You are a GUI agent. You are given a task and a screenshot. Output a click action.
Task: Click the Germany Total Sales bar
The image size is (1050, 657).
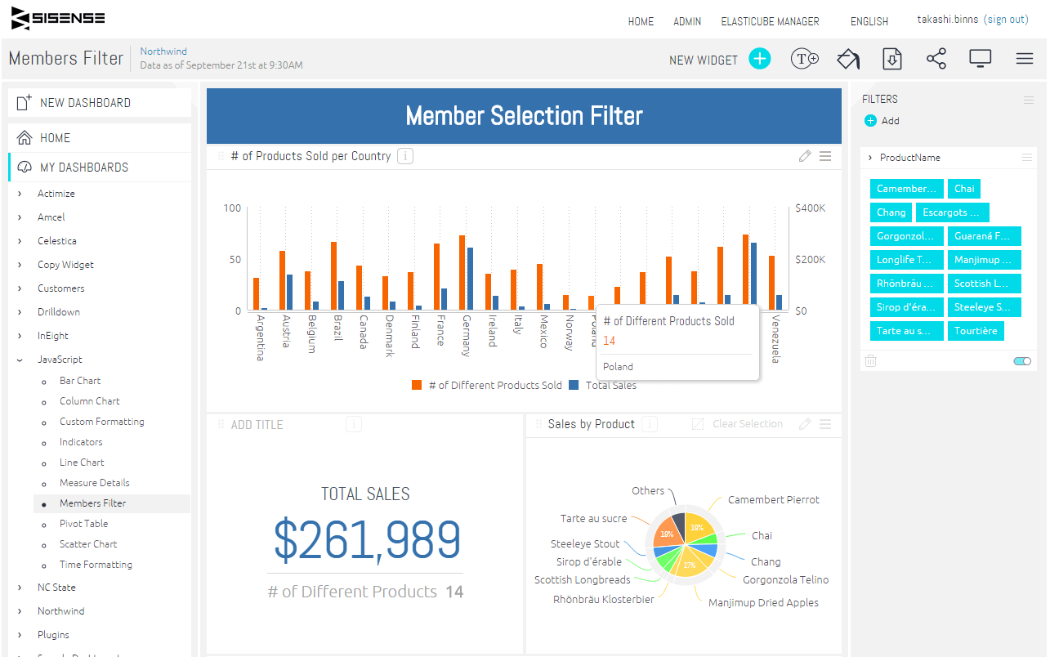click(x=470, y=279)
